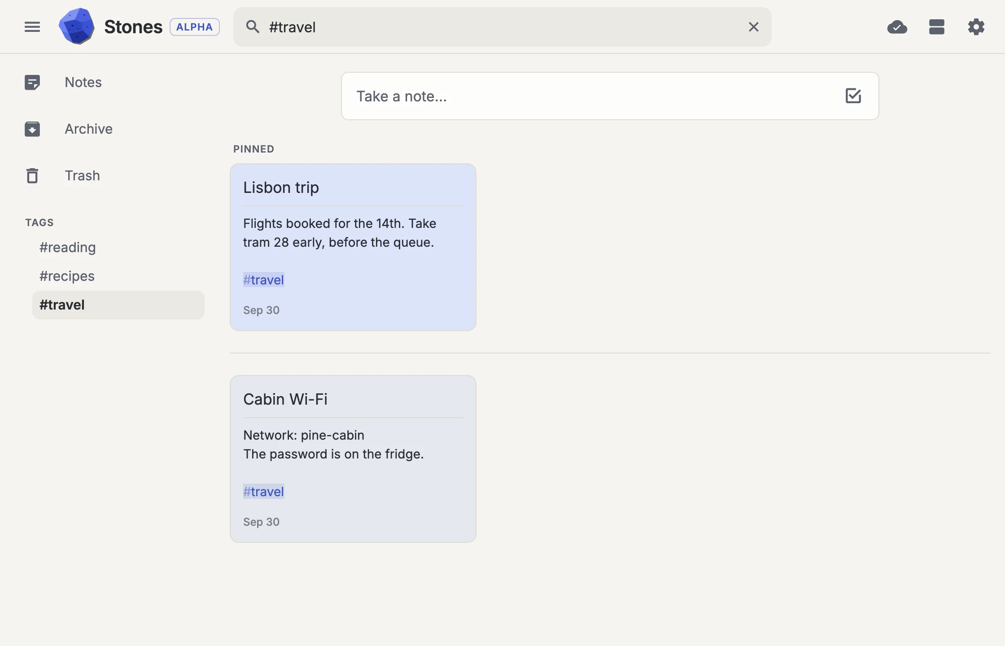Create a new checklist note icon
The width and height of the screenshot is (1005, 646).
[853, 96]
